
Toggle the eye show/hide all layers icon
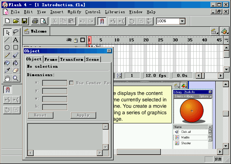click(x=69, y=40)
